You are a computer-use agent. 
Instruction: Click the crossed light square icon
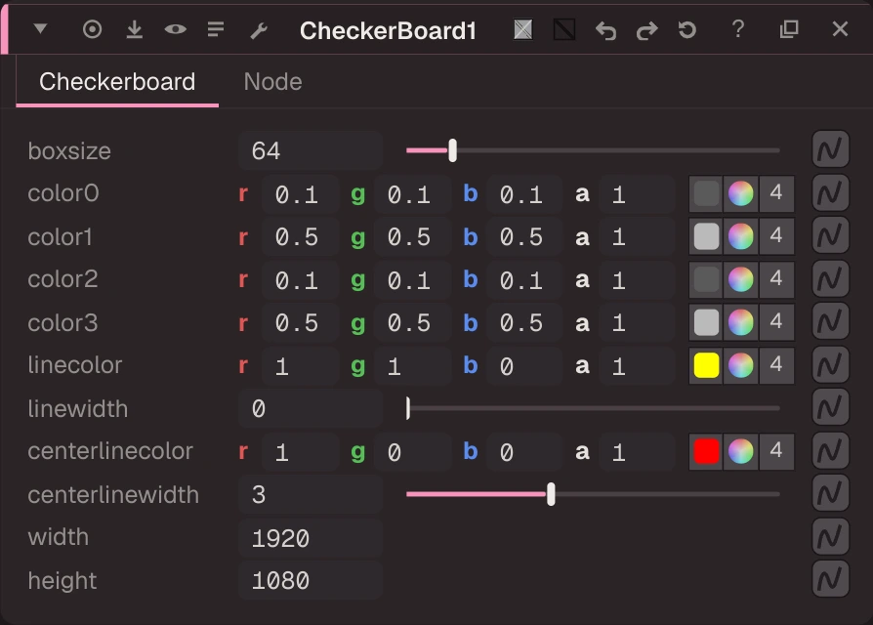tap(522, 29)
